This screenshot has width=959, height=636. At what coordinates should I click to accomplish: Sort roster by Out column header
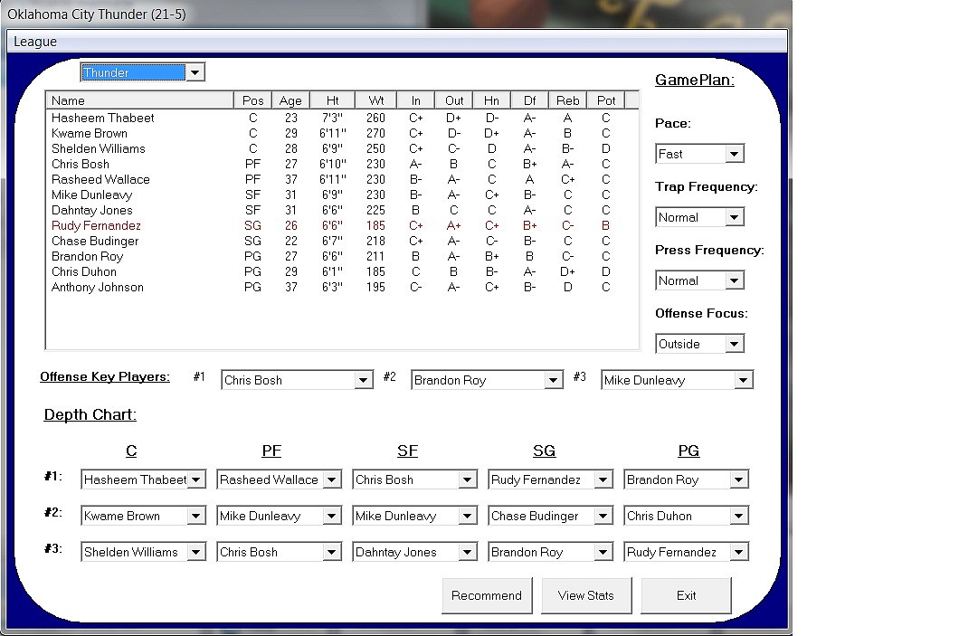(454, 100)
